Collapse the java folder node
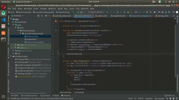Screen dimensions: 179x100 13,25
